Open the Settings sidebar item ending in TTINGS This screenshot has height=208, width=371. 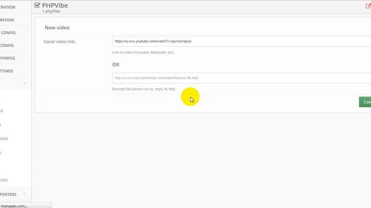tap(6, 70)
